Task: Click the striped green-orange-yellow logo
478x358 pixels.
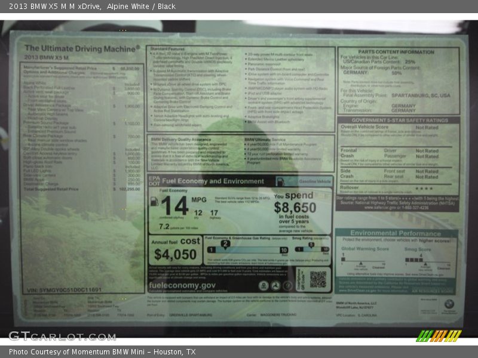Action: [439, 335]
